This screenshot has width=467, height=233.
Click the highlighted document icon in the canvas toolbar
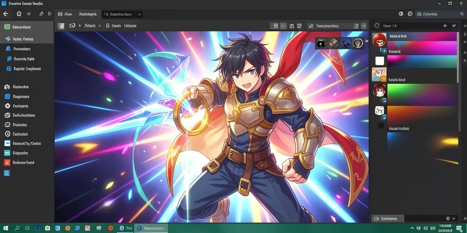(x=61, y=26)
